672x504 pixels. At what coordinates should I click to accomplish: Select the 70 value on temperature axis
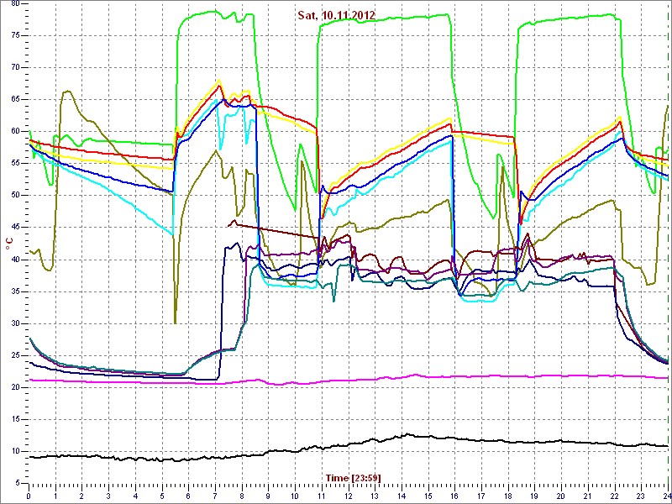coord(15,68)
